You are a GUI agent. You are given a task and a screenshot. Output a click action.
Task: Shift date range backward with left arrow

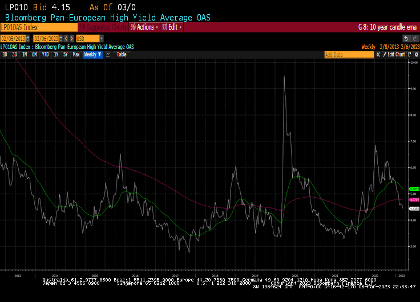coord(66,39)
